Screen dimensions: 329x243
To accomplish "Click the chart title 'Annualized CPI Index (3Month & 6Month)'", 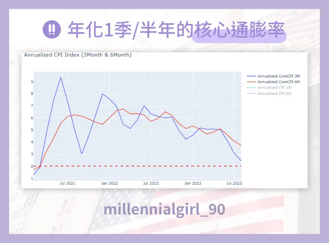I will [x=78, y=55].
